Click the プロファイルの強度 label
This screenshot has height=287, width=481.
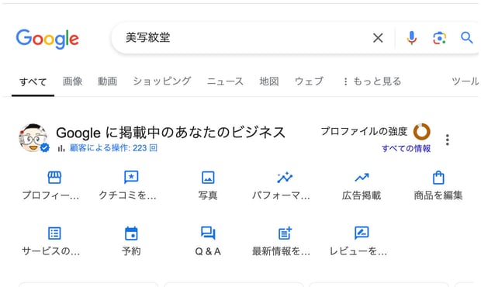(364, 132)
